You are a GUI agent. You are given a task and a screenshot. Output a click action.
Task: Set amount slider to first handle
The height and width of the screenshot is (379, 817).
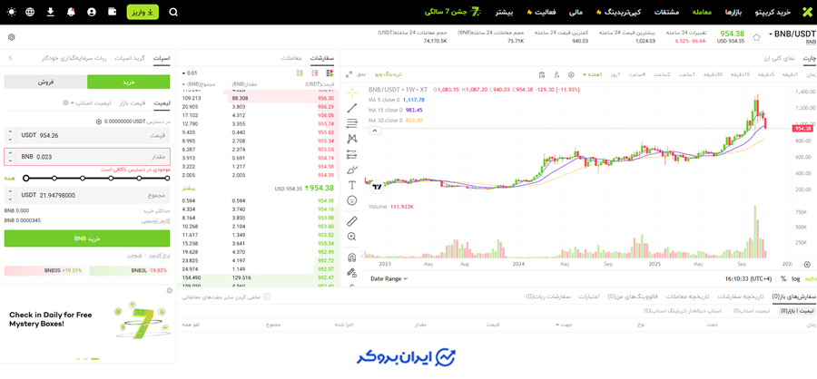[26, 178]
